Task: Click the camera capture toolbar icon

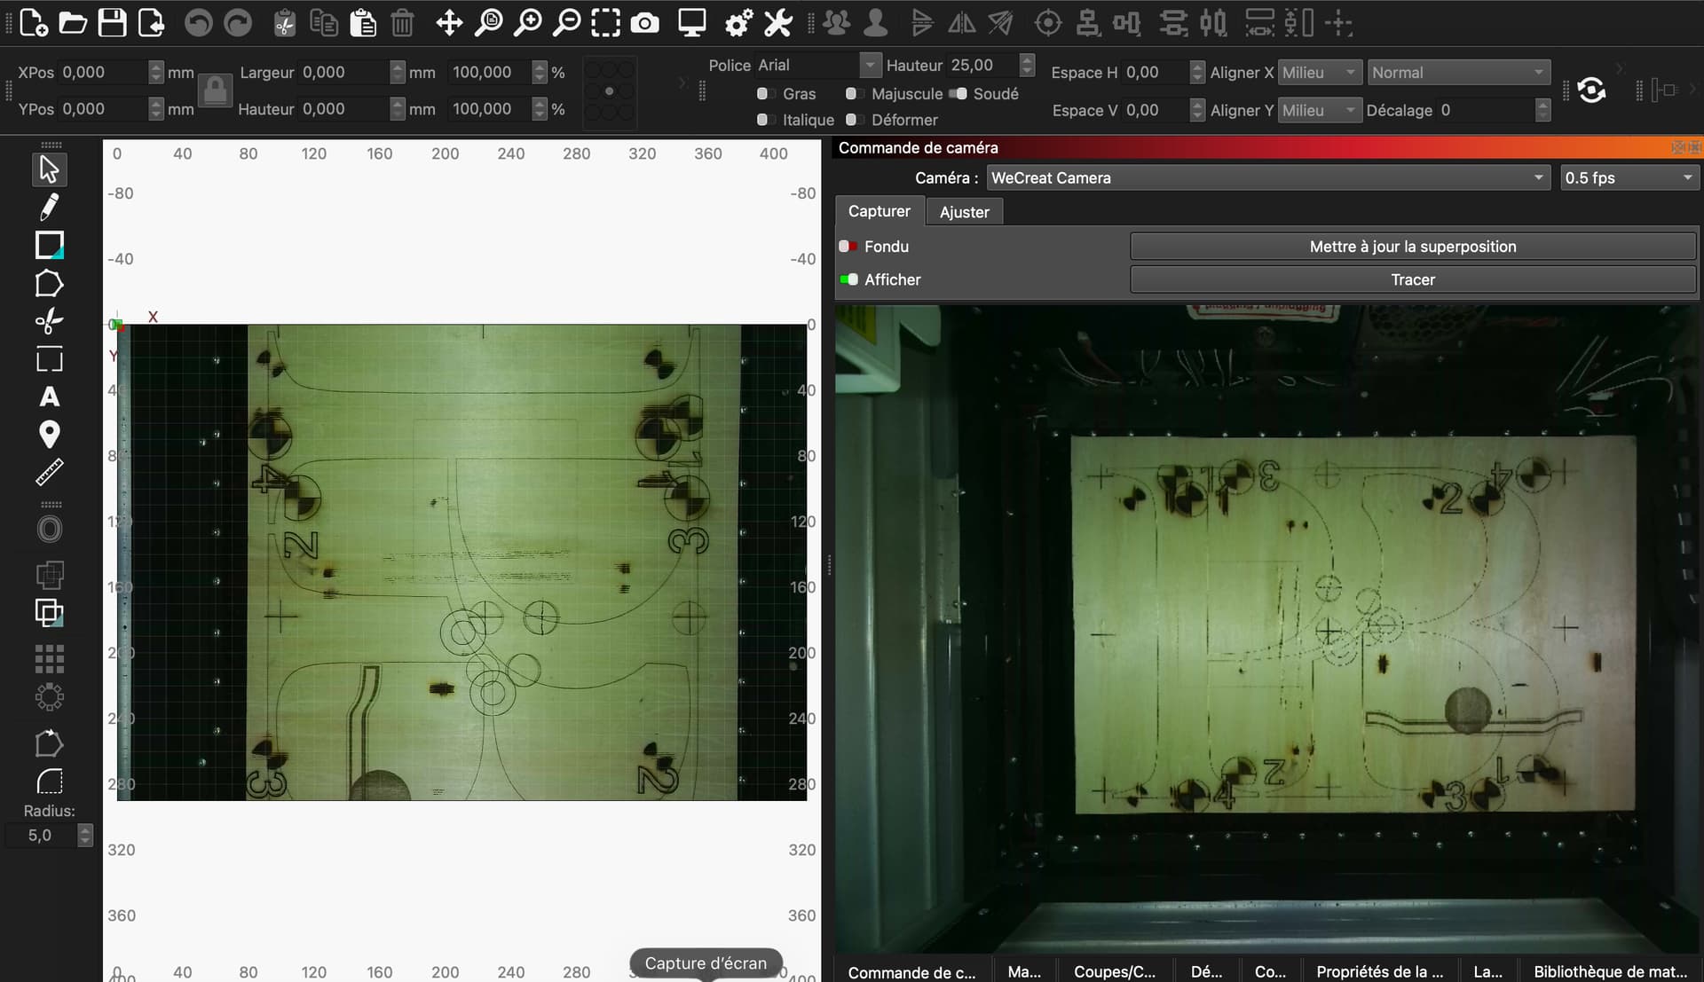Action: point(645,23)
